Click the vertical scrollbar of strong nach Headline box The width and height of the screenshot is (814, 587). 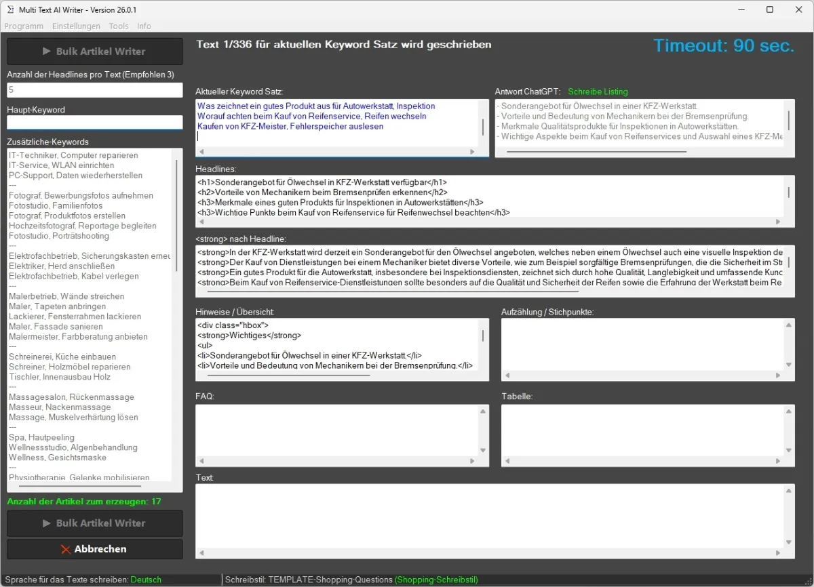(789, 262)
